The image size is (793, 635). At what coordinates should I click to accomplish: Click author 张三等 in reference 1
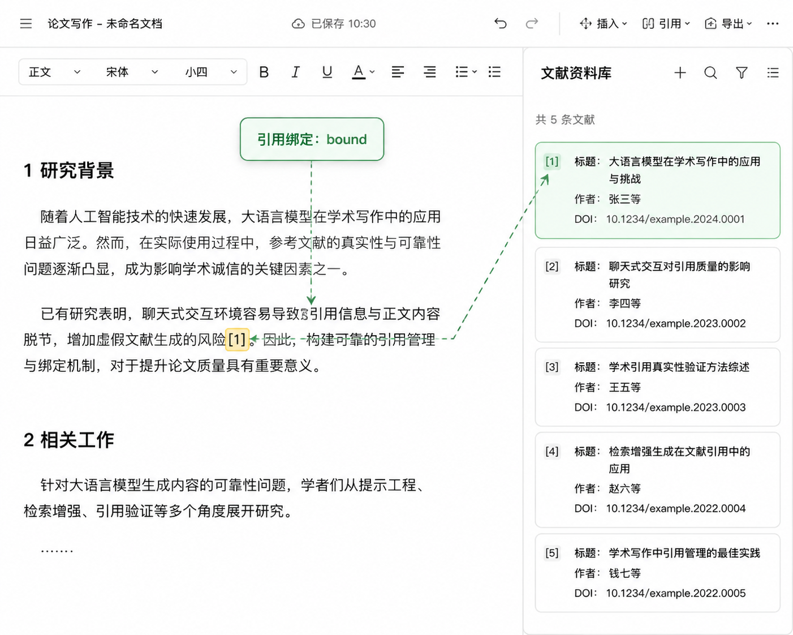pos(624,199)
